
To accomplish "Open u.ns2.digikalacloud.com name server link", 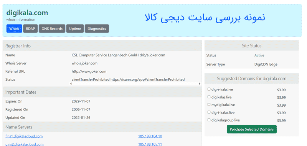I will 25,144.
